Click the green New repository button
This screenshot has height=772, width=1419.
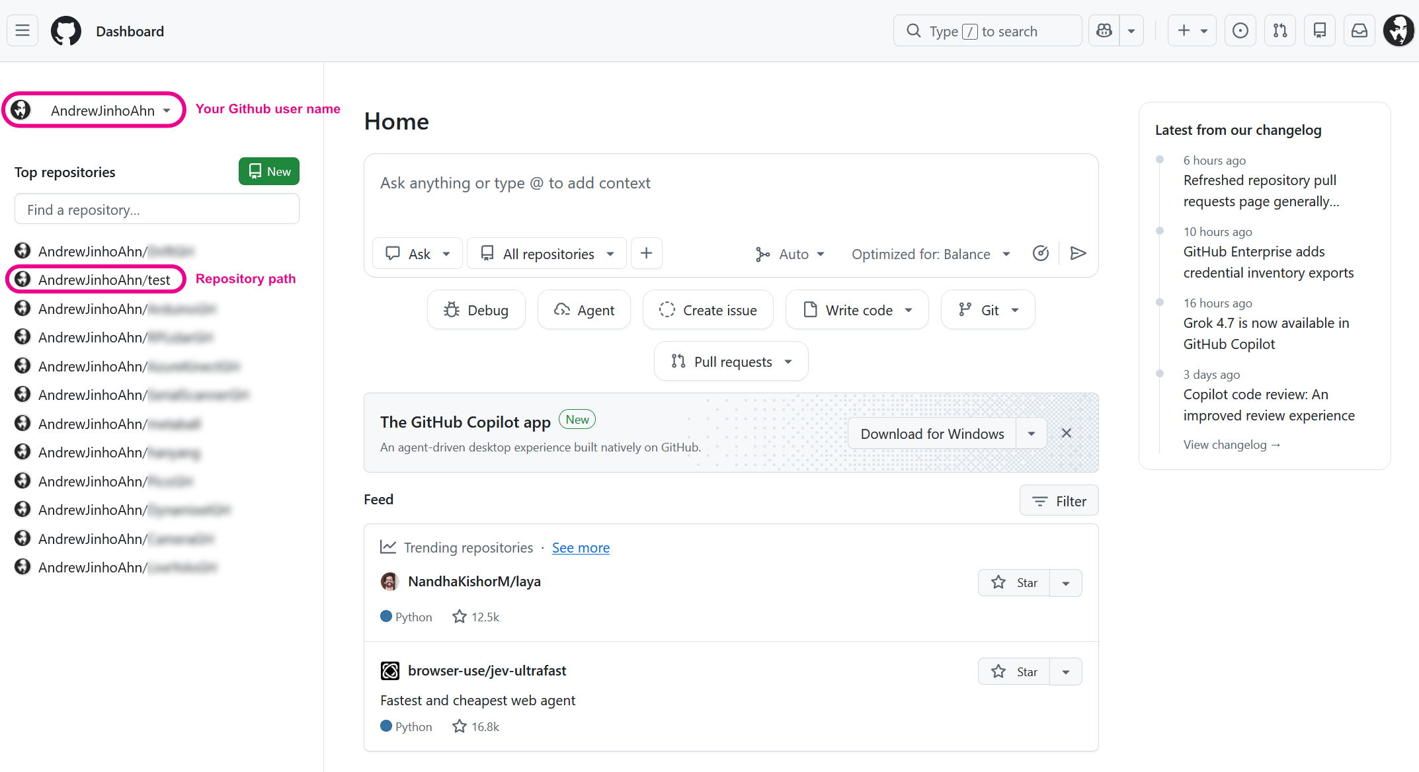pyautogui.click(x=269, y=171)
